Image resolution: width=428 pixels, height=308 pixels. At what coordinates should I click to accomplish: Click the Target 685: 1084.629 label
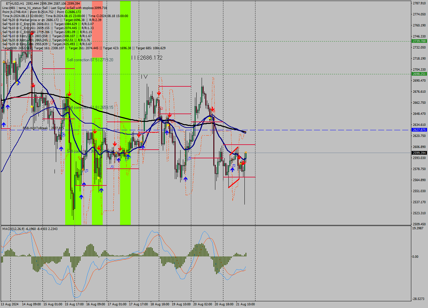(150, 48)
